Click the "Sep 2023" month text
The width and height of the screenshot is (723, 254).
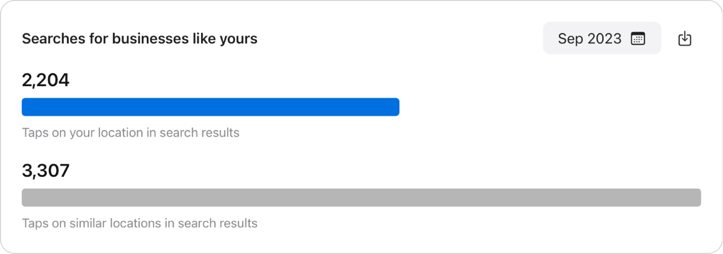pyautogui.click(x=589, y=39)
